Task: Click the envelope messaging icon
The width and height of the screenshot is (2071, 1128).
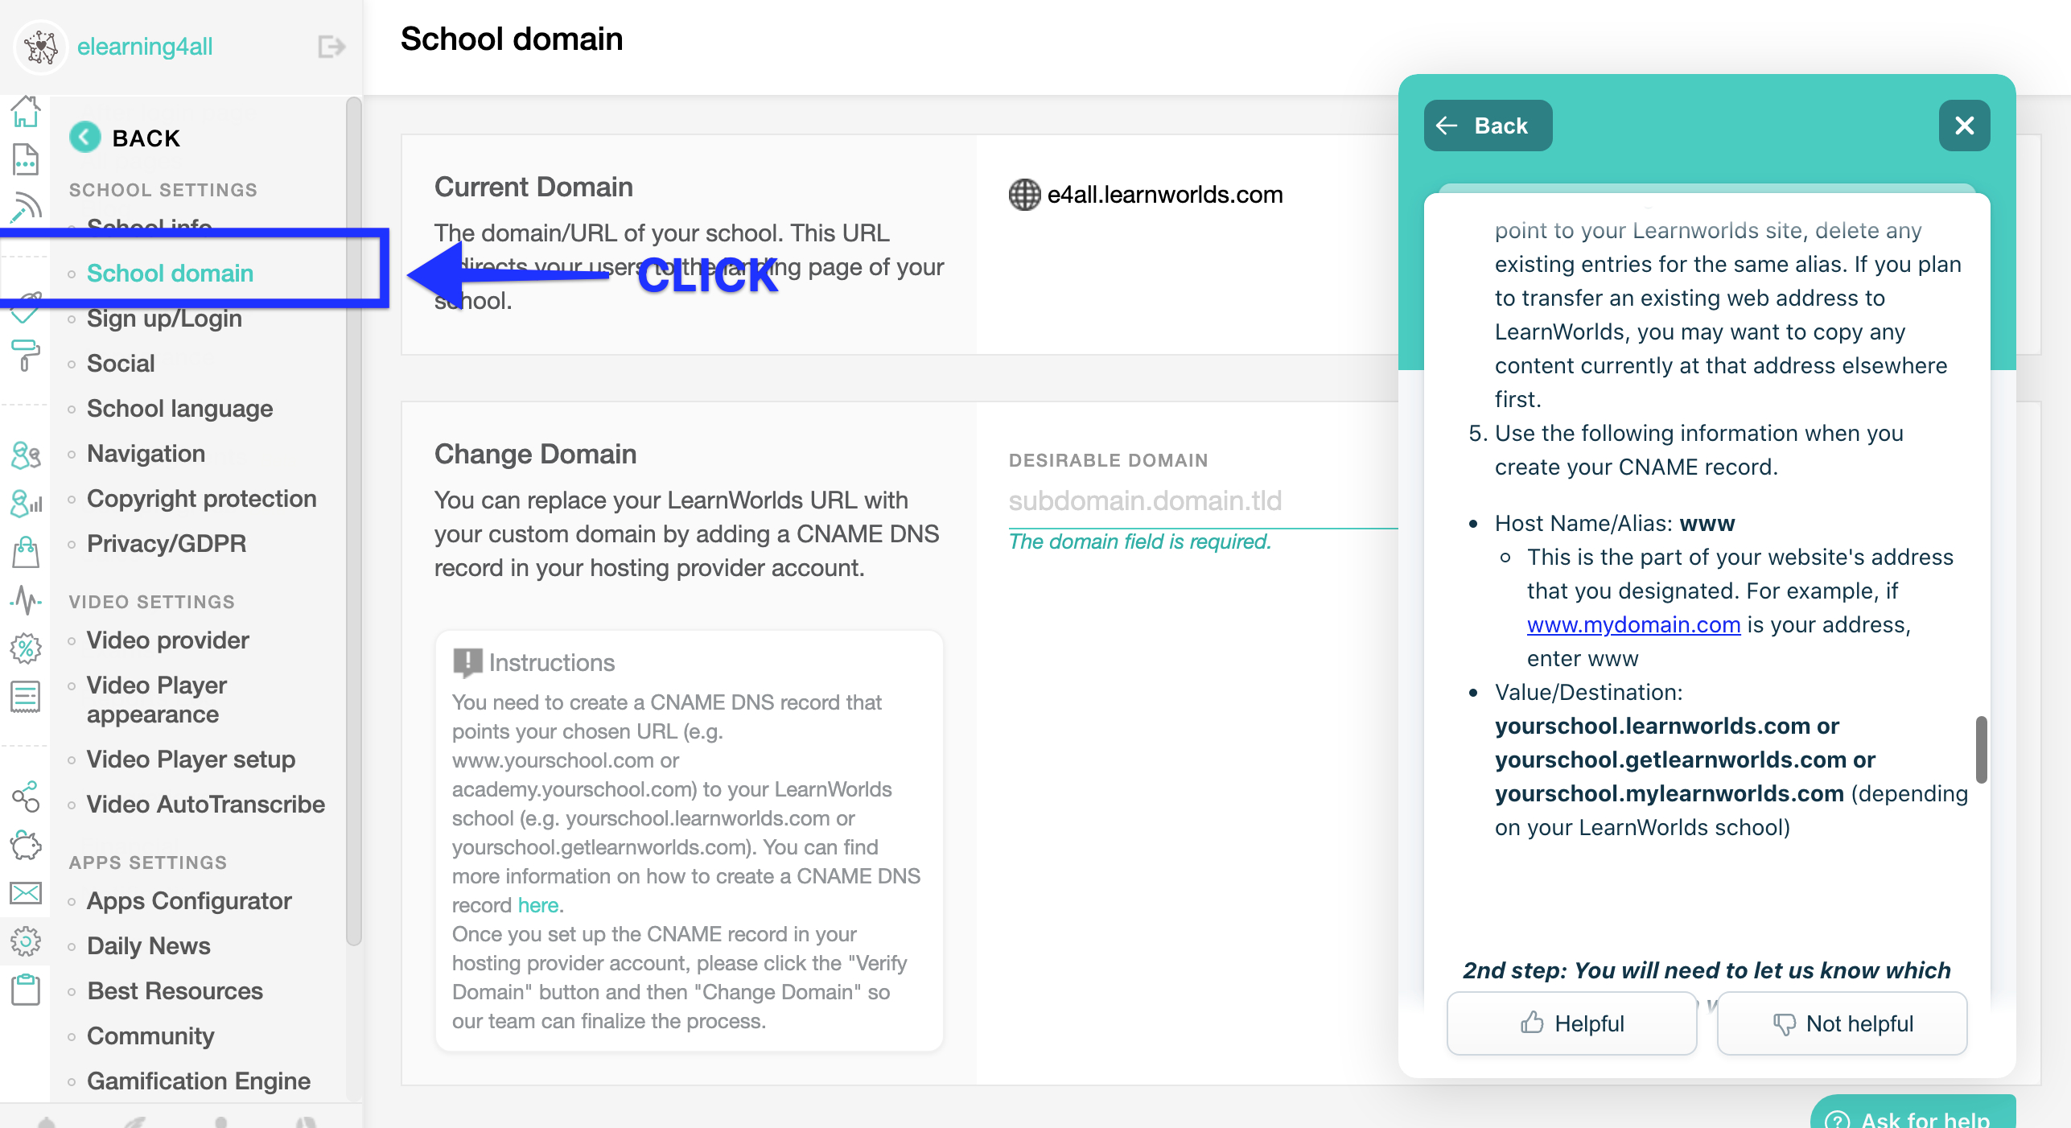Action: coord(26,894)
